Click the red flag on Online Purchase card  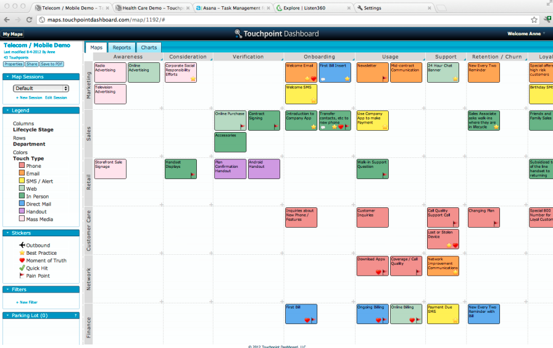coord(243,126)
